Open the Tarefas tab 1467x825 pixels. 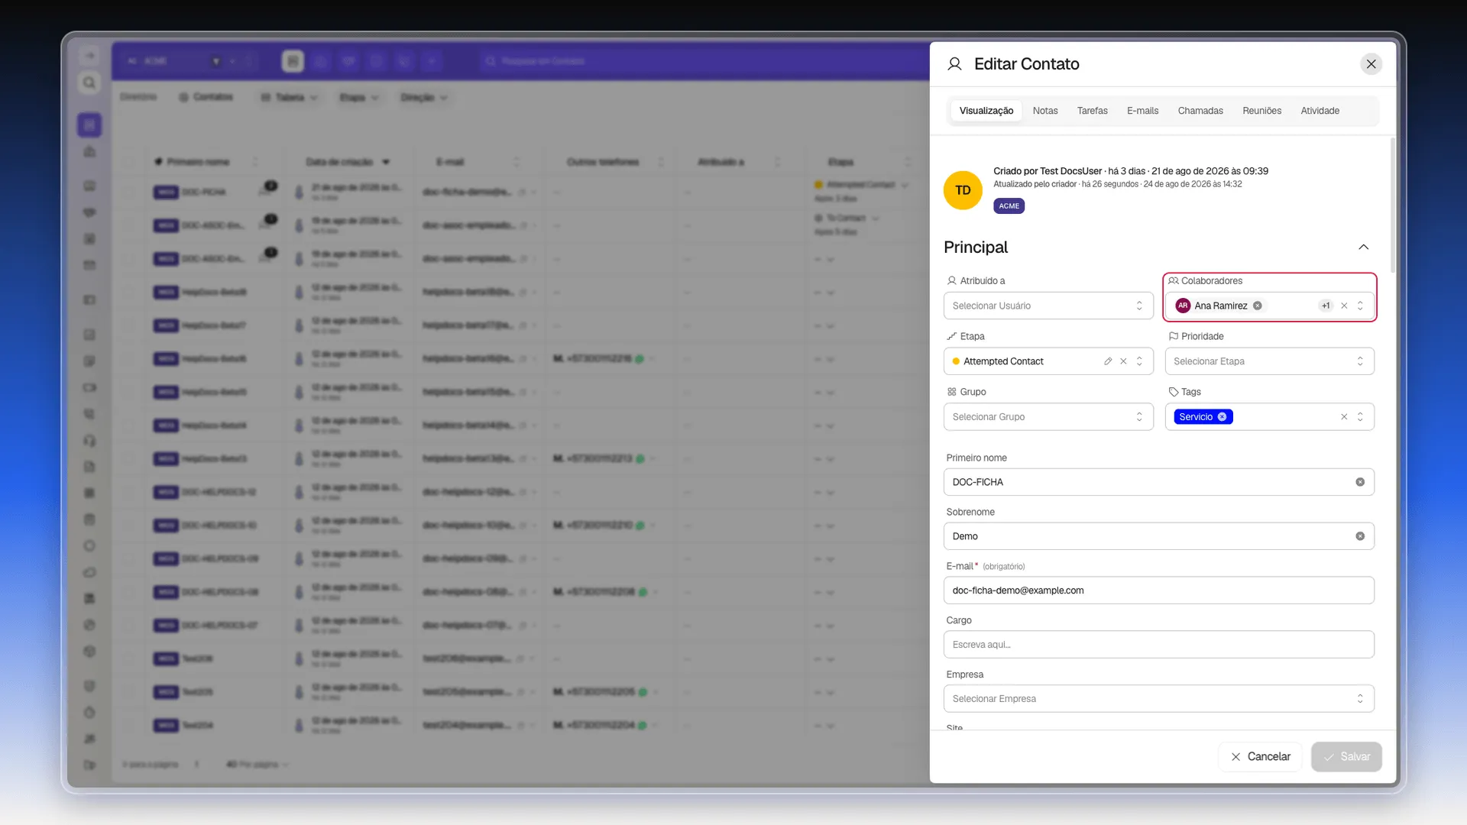pos(1092,111)
